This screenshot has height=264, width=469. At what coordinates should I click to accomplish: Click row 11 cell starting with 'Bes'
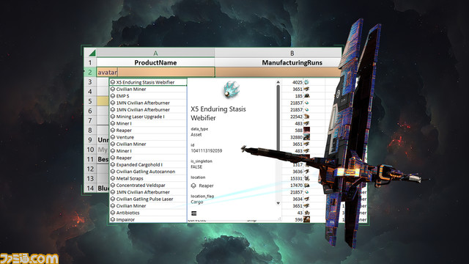103,159
